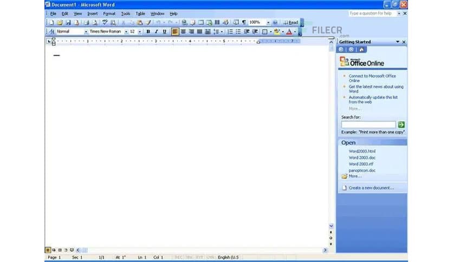The width and height of the screenshot is (453, 262).
Task: Click the 'Type a question for help' box
Action: coord(372,14)
